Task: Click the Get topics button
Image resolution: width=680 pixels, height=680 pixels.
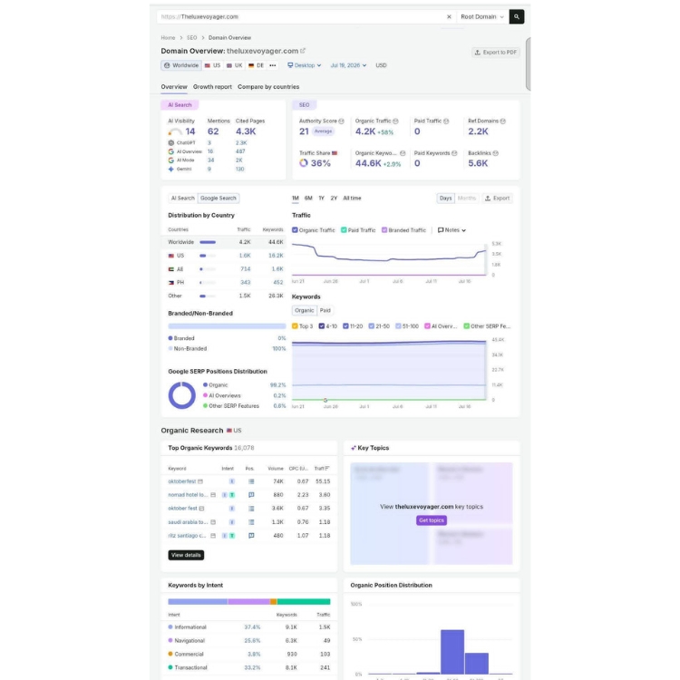Action: [431, 520]
